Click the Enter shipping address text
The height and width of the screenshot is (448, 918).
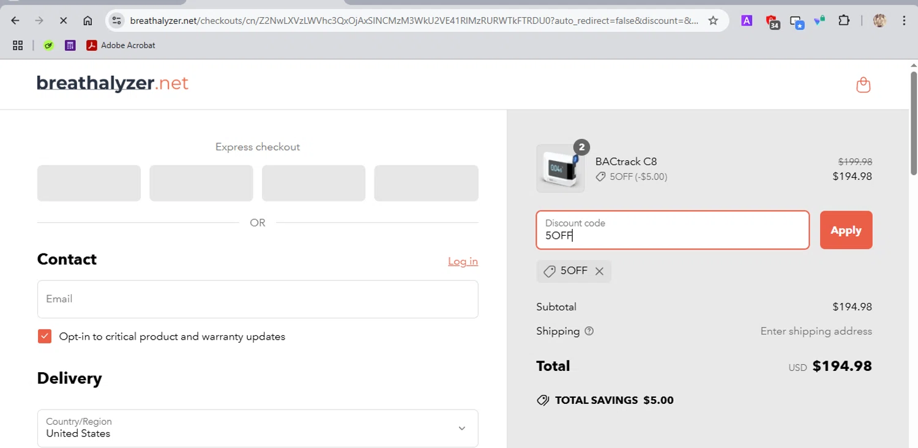816,331
